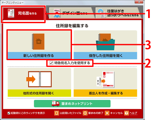Viewport: 151px width, 120px height.
Task: Click the import arrow notebook icon
Action: 39,79
